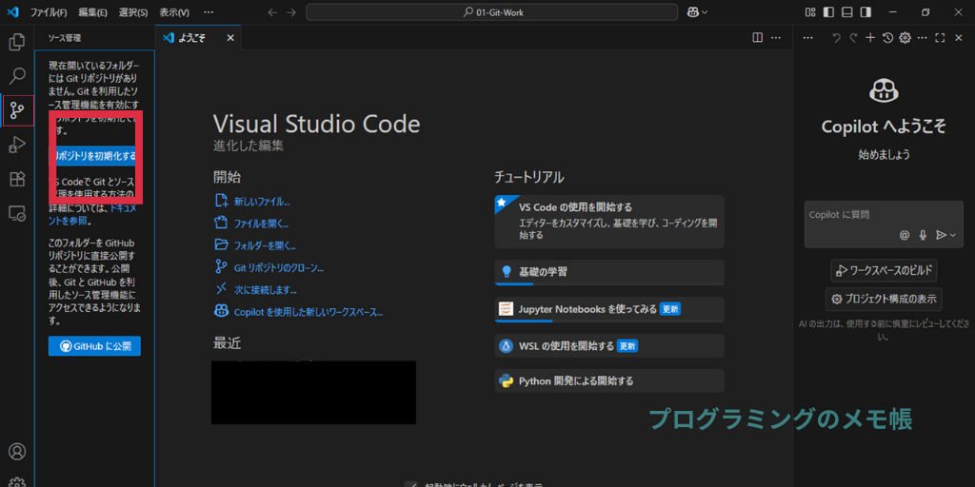The image size is (975, 487).
Task: Click the 更新 badge on WSL row
Action: (x=627, y=346)
